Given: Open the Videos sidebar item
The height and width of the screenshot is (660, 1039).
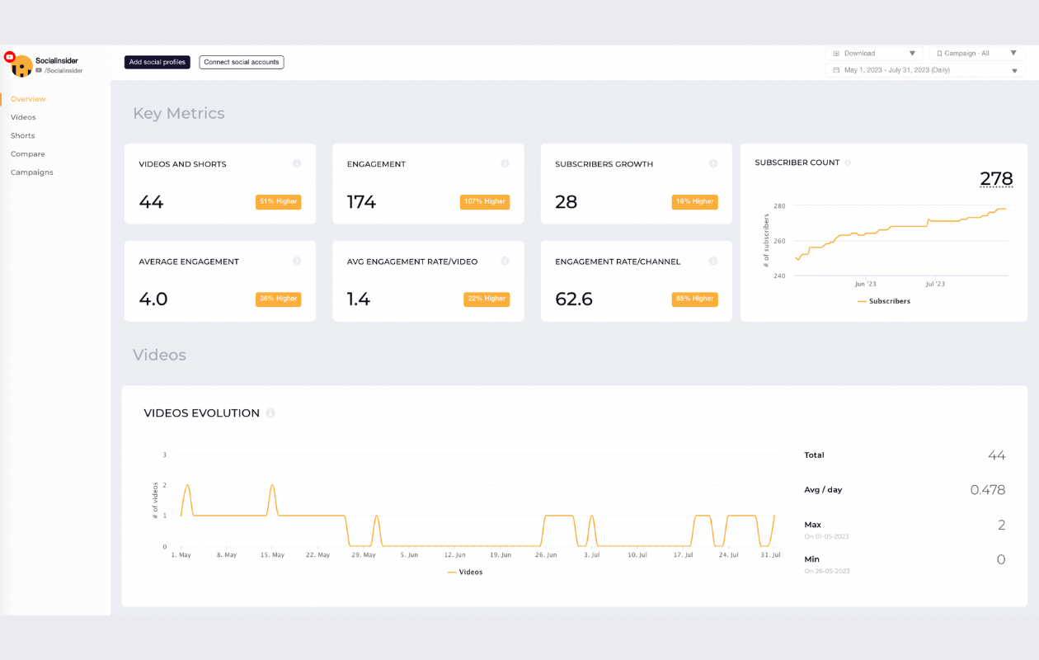Looking at the screenshot, I should click(x=23, y=117).
